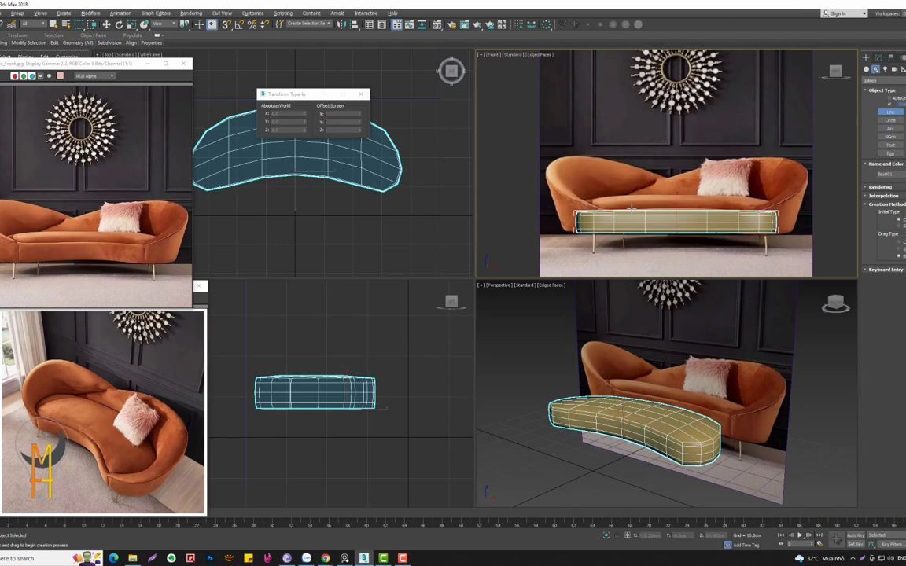Open the Splines category dropdown
906x566 pixels.
coord(881,81)
